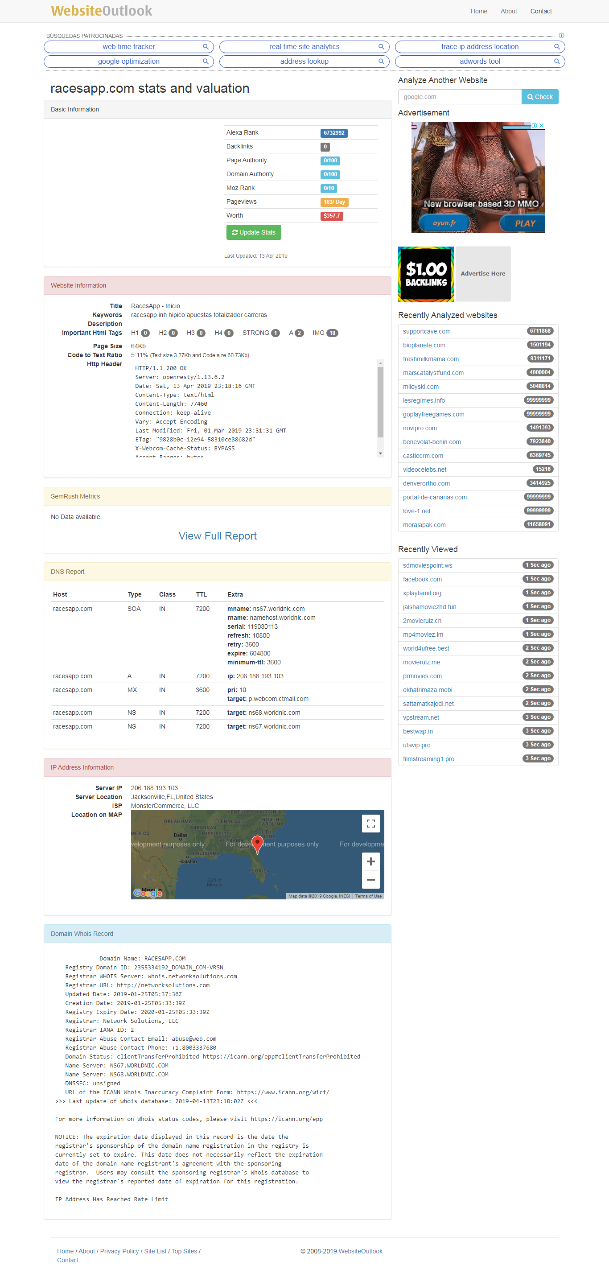Open Top Sites footer link

click(x=184, y=1251)
